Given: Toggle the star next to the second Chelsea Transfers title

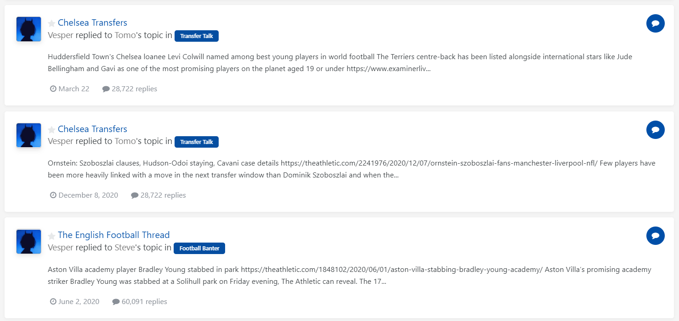Looking at the screenshot, I should (51, 130).
